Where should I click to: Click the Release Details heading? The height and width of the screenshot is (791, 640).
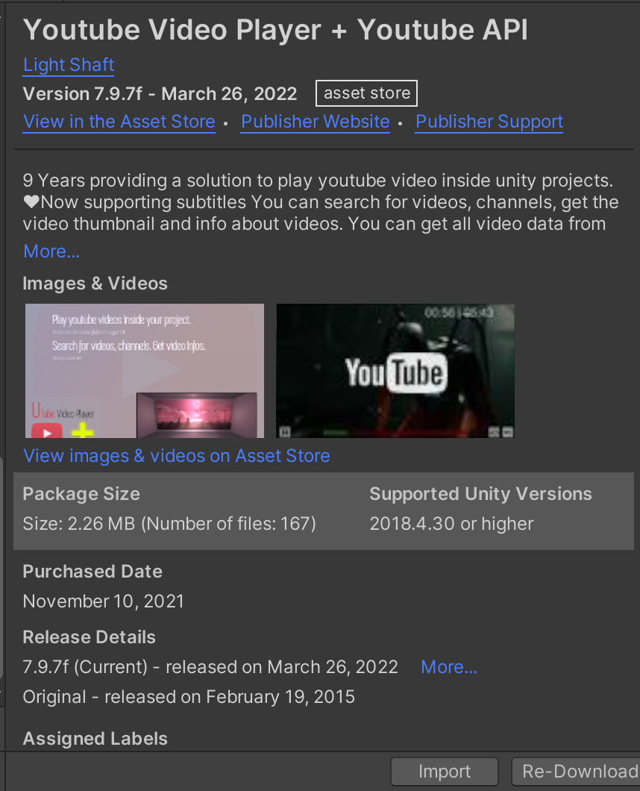[90, 637]
